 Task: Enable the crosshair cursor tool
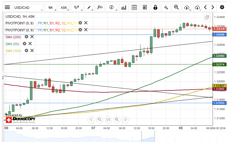click(x=166, y=7)
